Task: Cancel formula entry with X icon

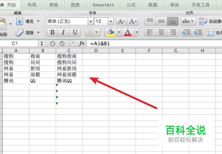Action: tap(53, 44)
